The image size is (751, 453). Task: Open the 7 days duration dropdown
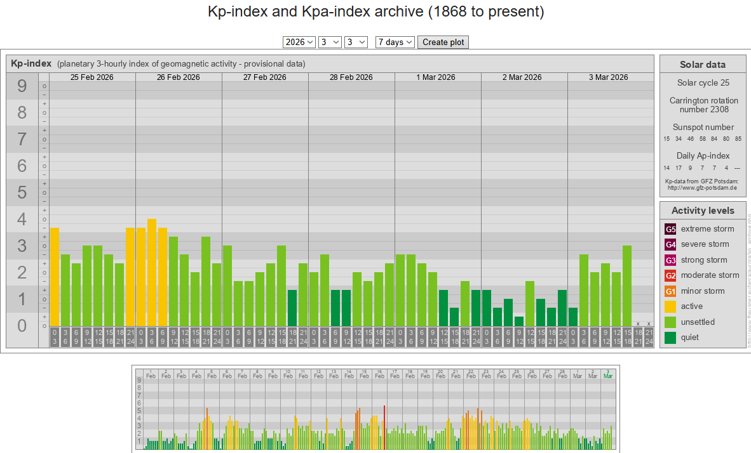[x=395, y=42]
